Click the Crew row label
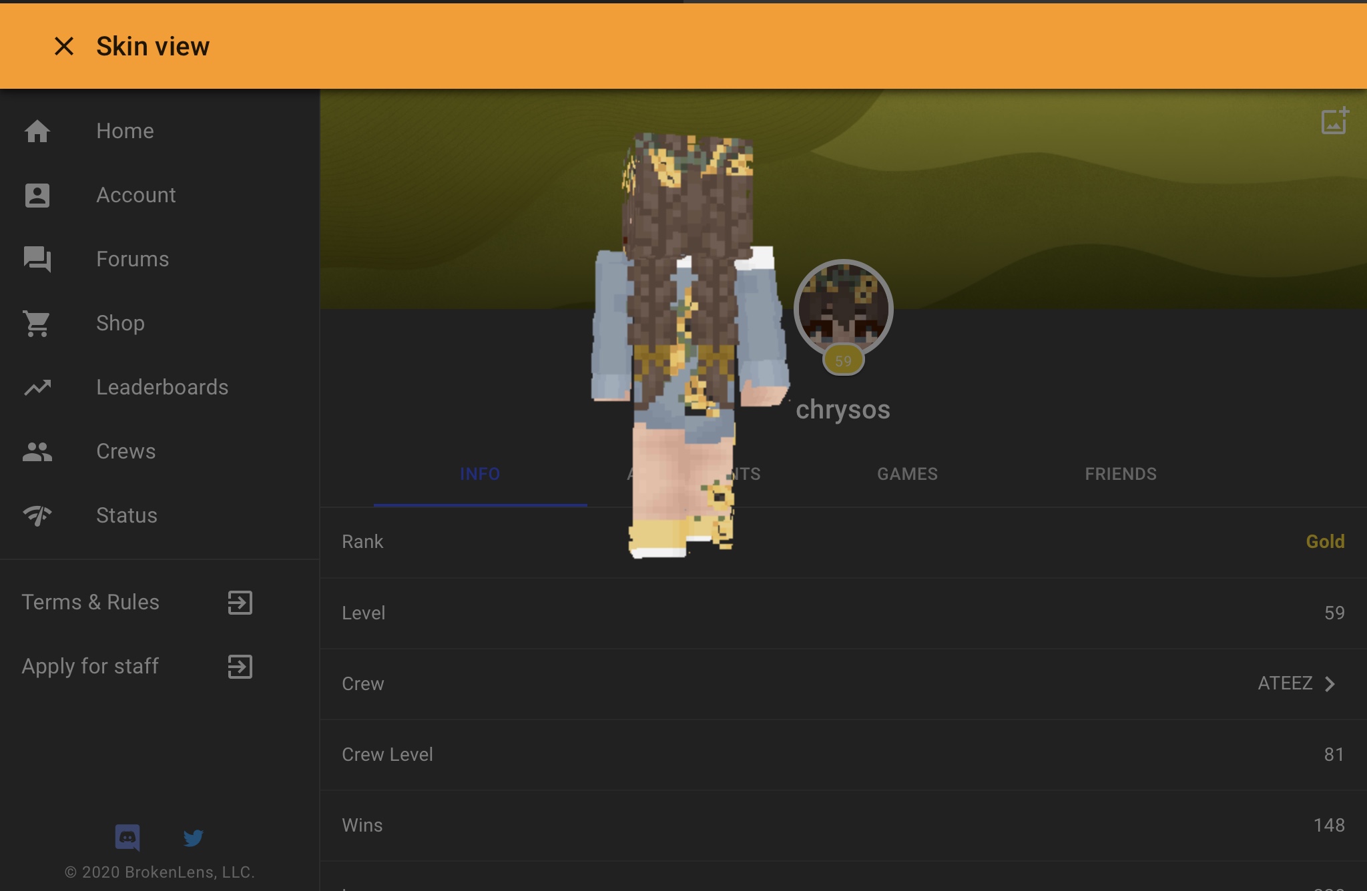Image resolution: width=1367 pixels, height=891 pixels. (x=362, y=683)
